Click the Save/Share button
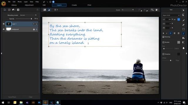 pos(12,97)
